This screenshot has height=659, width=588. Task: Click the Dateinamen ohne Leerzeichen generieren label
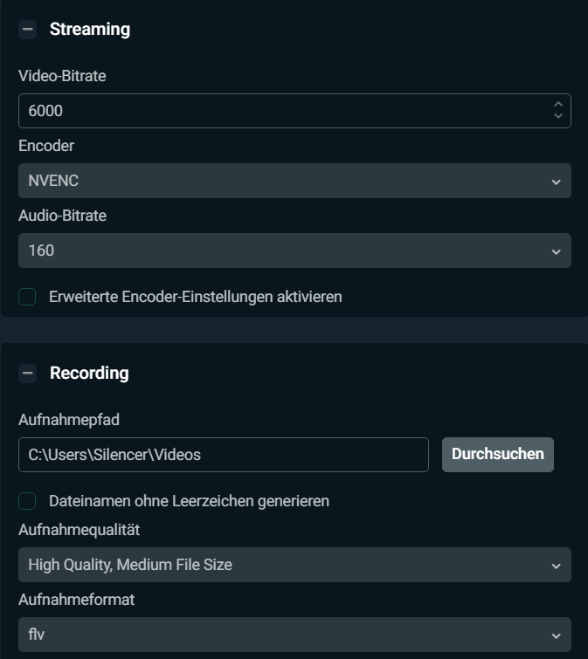point(189,501)
